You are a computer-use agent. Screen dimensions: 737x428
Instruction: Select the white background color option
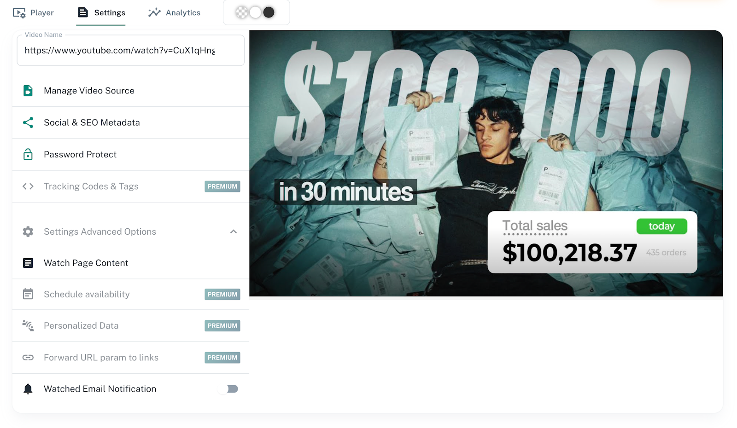255,12
